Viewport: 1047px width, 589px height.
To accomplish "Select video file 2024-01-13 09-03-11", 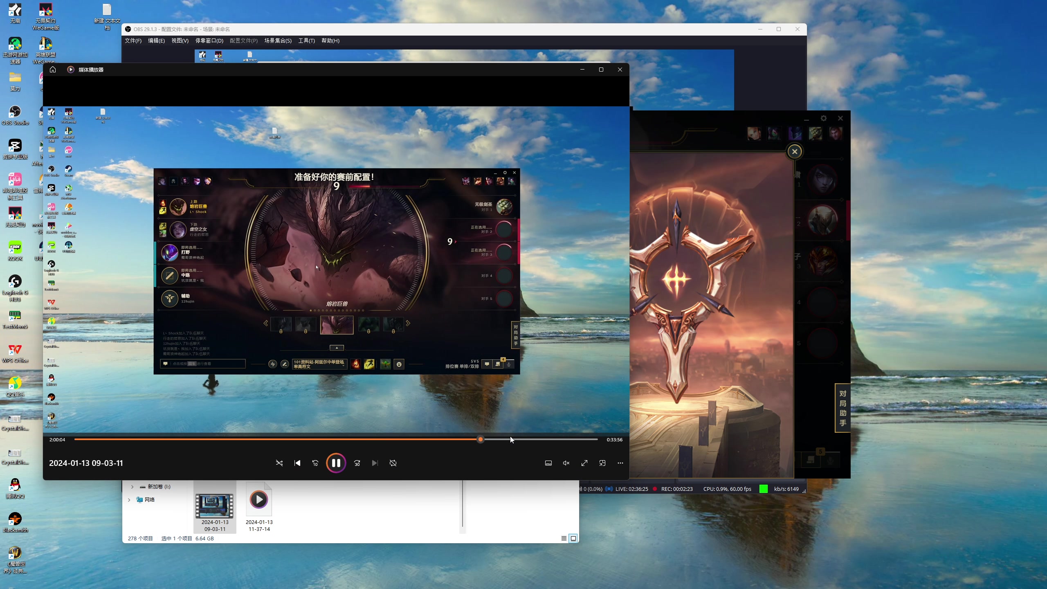I will tap(215, 507).
